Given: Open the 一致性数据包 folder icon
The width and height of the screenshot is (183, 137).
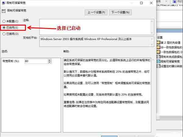Looking at the screenshot, I should tap(158, 52).
